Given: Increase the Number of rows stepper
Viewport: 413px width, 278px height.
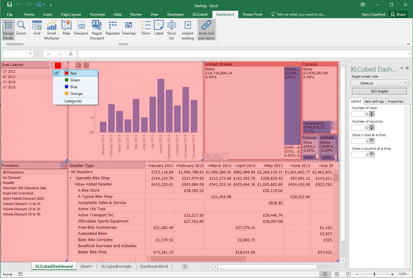Looking at the screenshot, I should [372, 113].
